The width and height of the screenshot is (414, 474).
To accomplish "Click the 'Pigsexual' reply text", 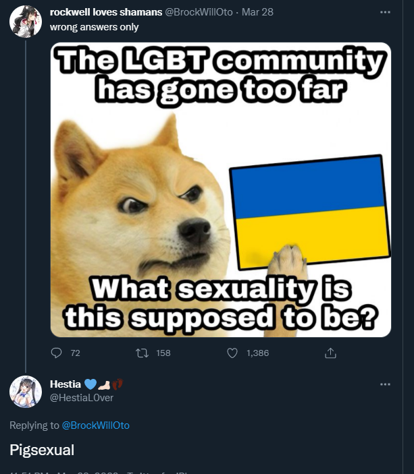I will [42, 450].
